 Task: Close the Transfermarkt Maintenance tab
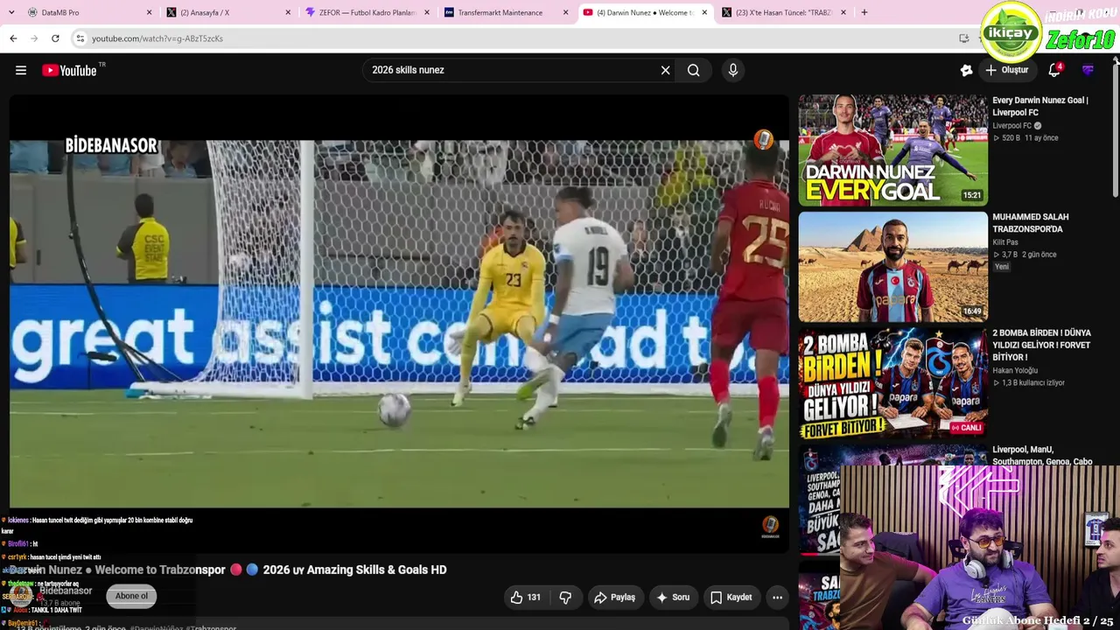(x=565, y=12)
